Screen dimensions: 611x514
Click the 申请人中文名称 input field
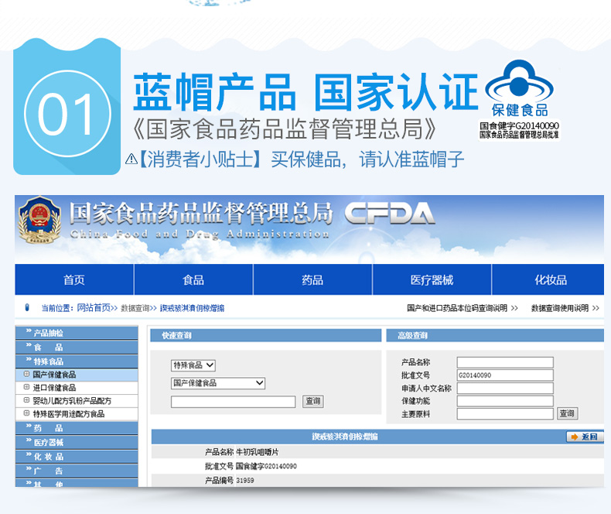(x=505, y=388)
